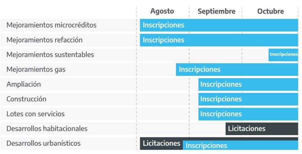
Task: Click the Mejoramientos microcréditos row label
Action: pyautogui.click(x=51, y=25)
